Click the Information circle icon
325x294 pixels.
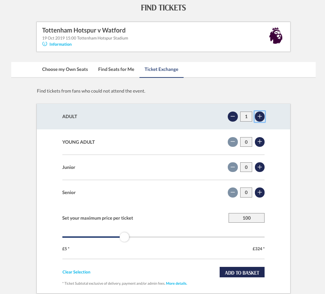pyautogui.click(x=45, y=44)
